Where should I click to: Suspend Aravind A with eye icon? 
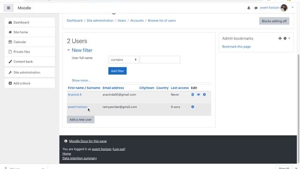click(198, 94)
